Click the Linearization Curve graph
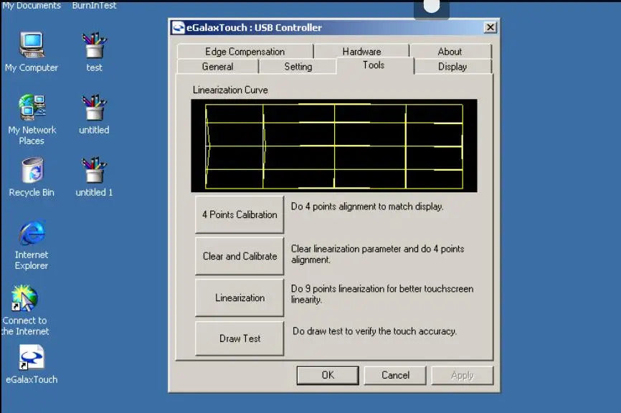This screenshot has height=413, width=621. (x=333, y=146)
